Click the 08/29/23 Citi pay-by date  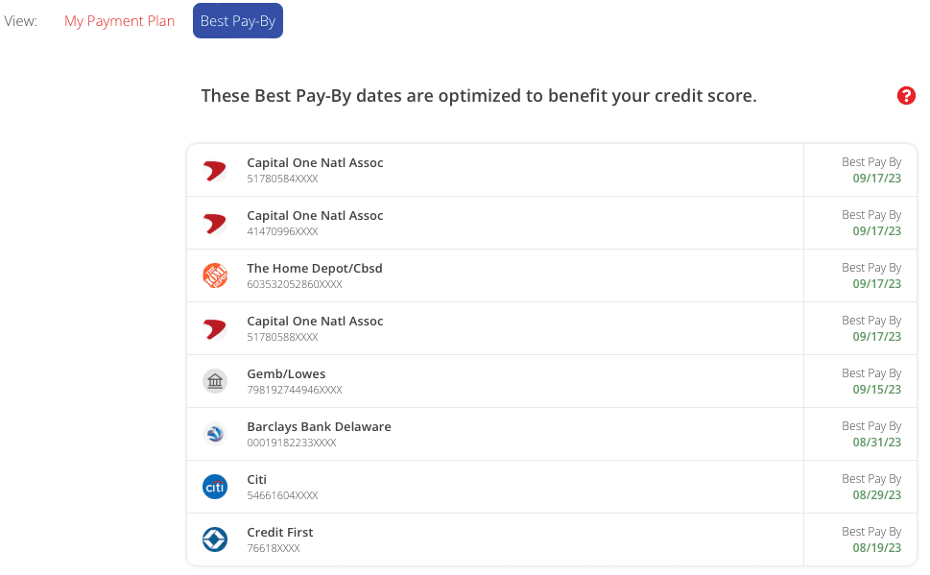click(876, 495)
